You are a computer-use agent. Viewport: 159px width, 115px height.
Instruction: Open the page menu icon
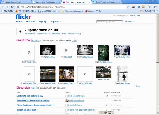coord(149,7)
